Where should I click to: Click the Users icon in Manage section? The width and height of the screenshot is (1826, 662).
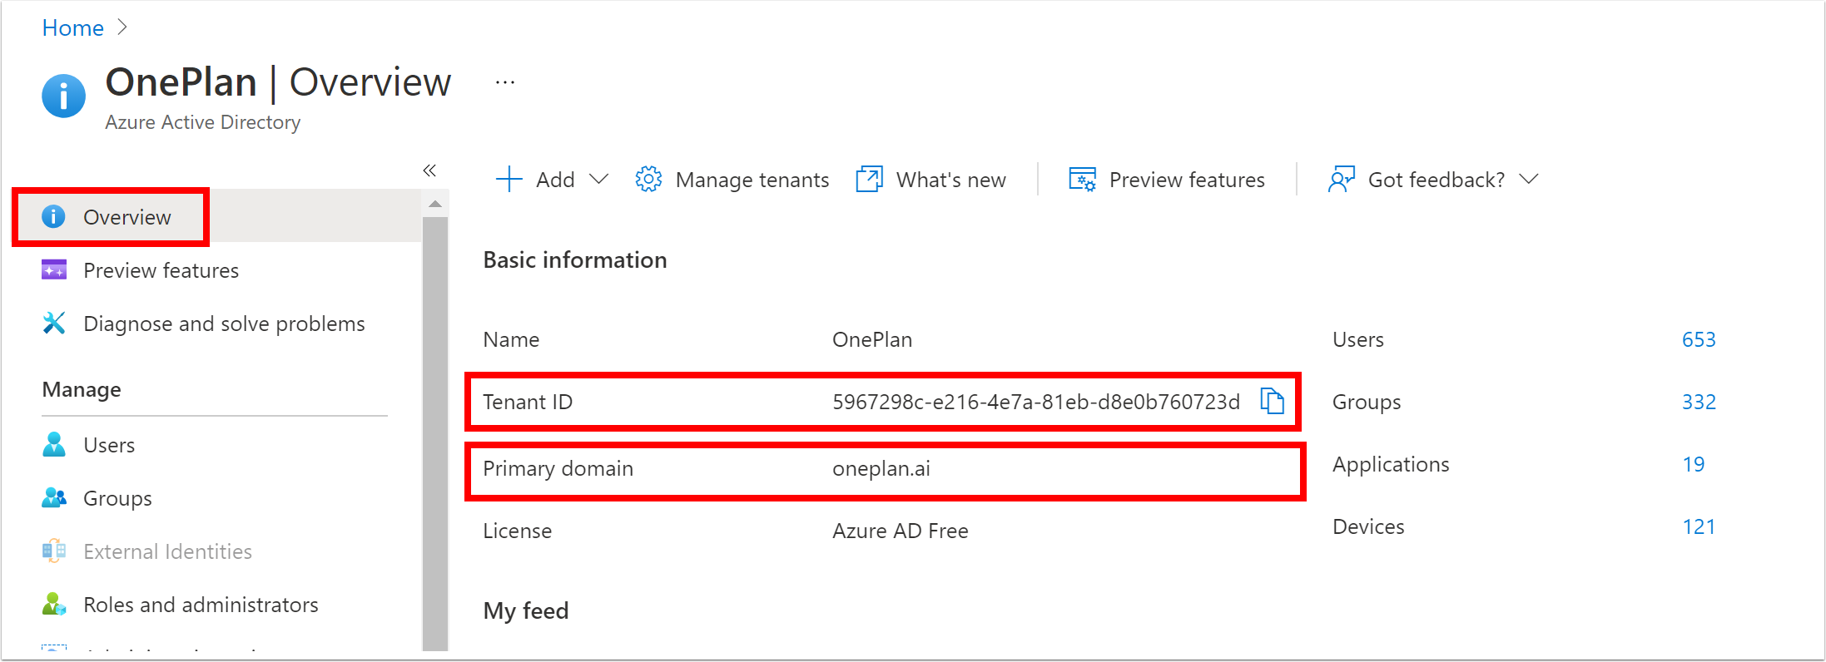pos(54,445)
